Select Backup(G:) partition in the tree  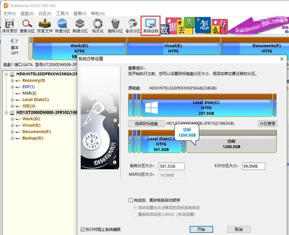tap(33, 138)
